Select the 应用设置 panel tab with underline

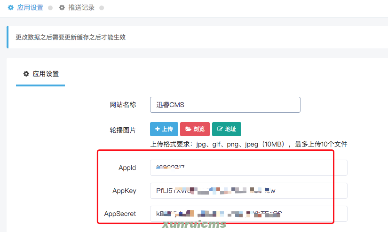coord(40,74)
